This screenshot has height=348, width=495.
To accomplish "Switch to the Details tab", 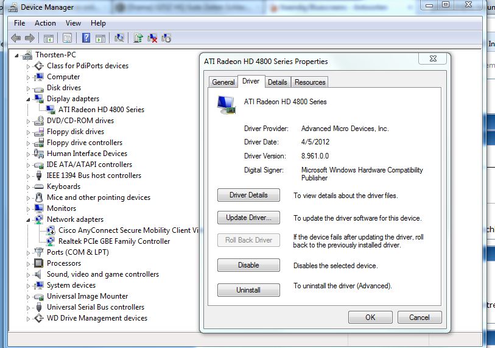I will pos(278,82).
